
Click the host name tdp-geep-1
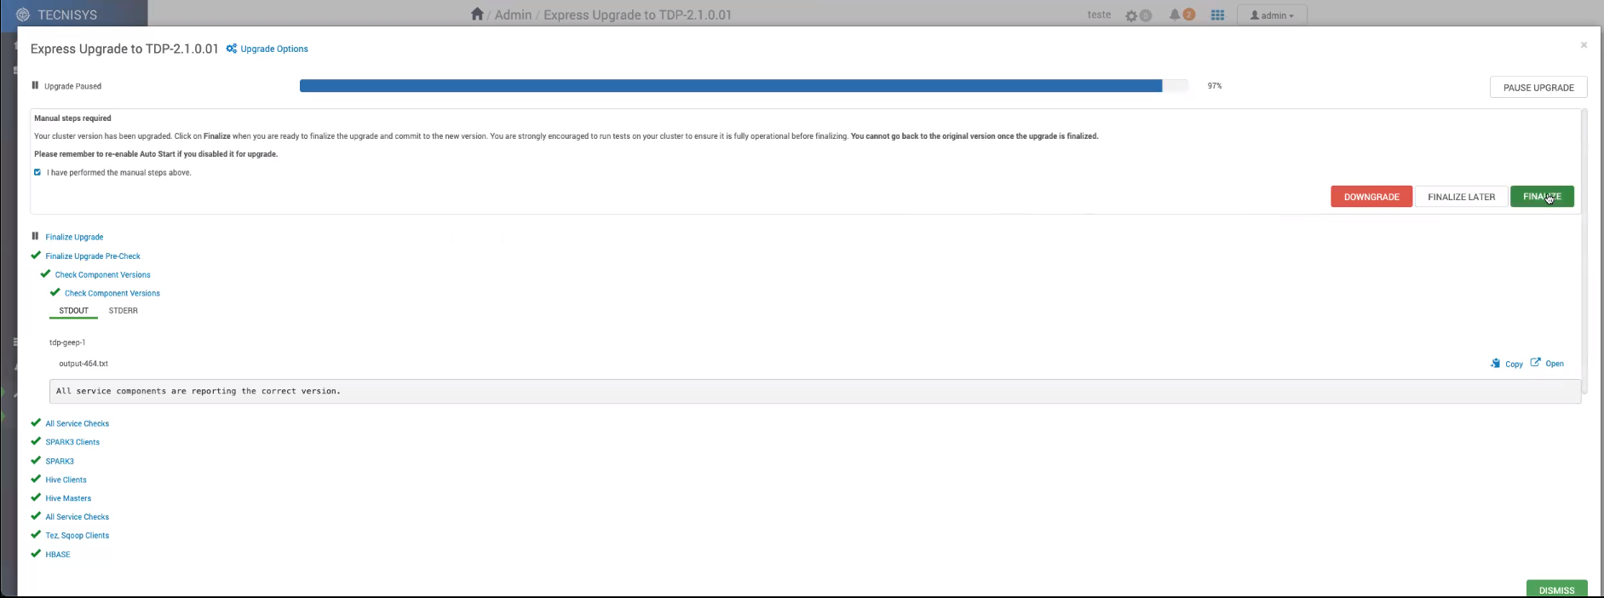coord(67,342)
